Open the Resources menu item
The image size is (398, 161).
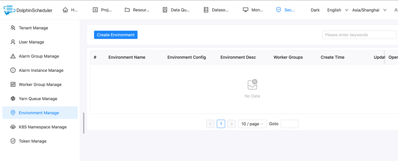[137, 10]
